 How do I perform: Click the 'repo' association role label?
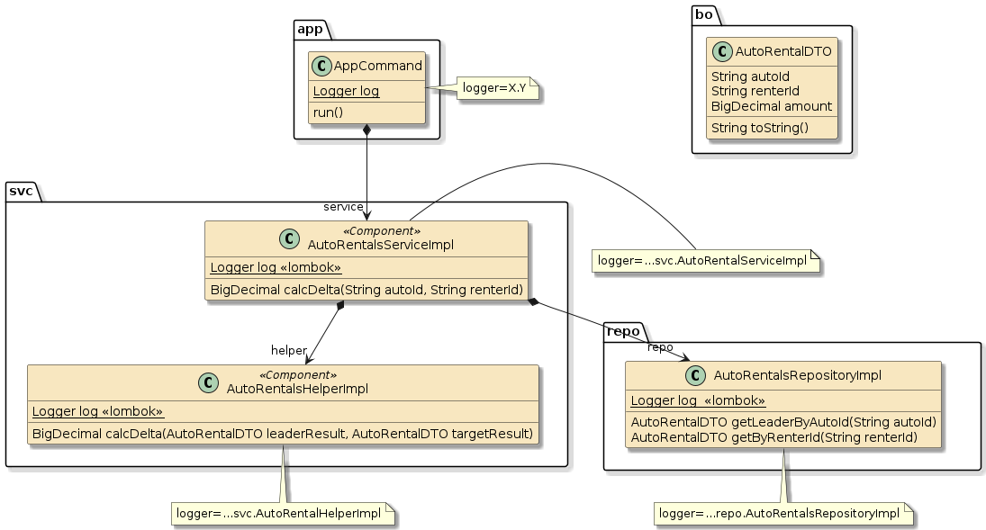point(660,347)
